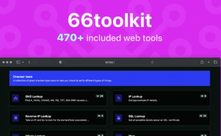Open the sidebar dropdown chevron
The height and width of the screenshot is (136, 221).
tap(23, 62)
